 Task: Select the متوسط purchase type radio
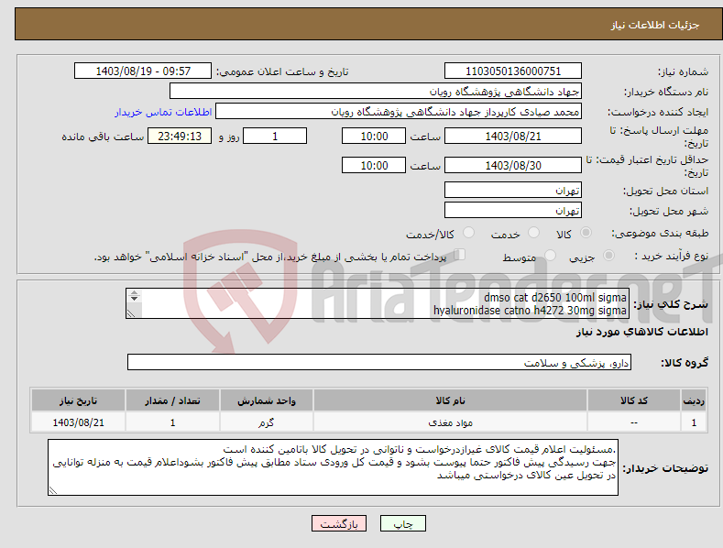coord(550,255)
